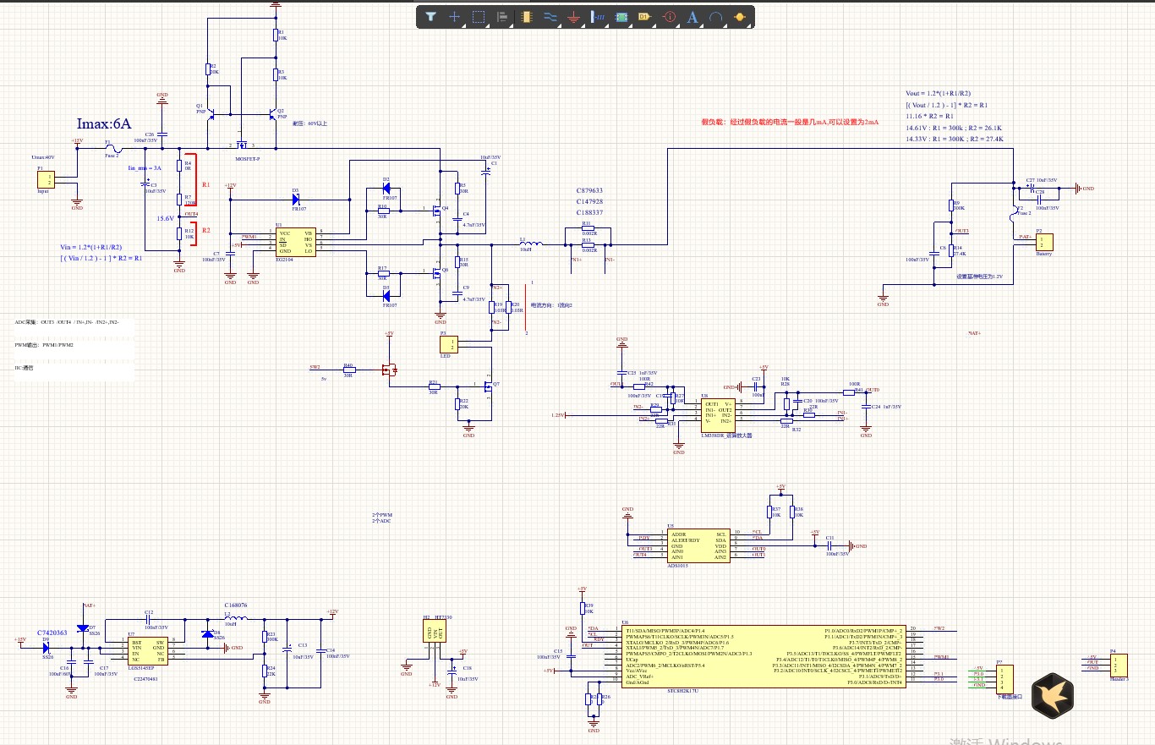This screenshot has width=1155, height=745.
Task: Select the text string A tool
Action: [692, 17]
